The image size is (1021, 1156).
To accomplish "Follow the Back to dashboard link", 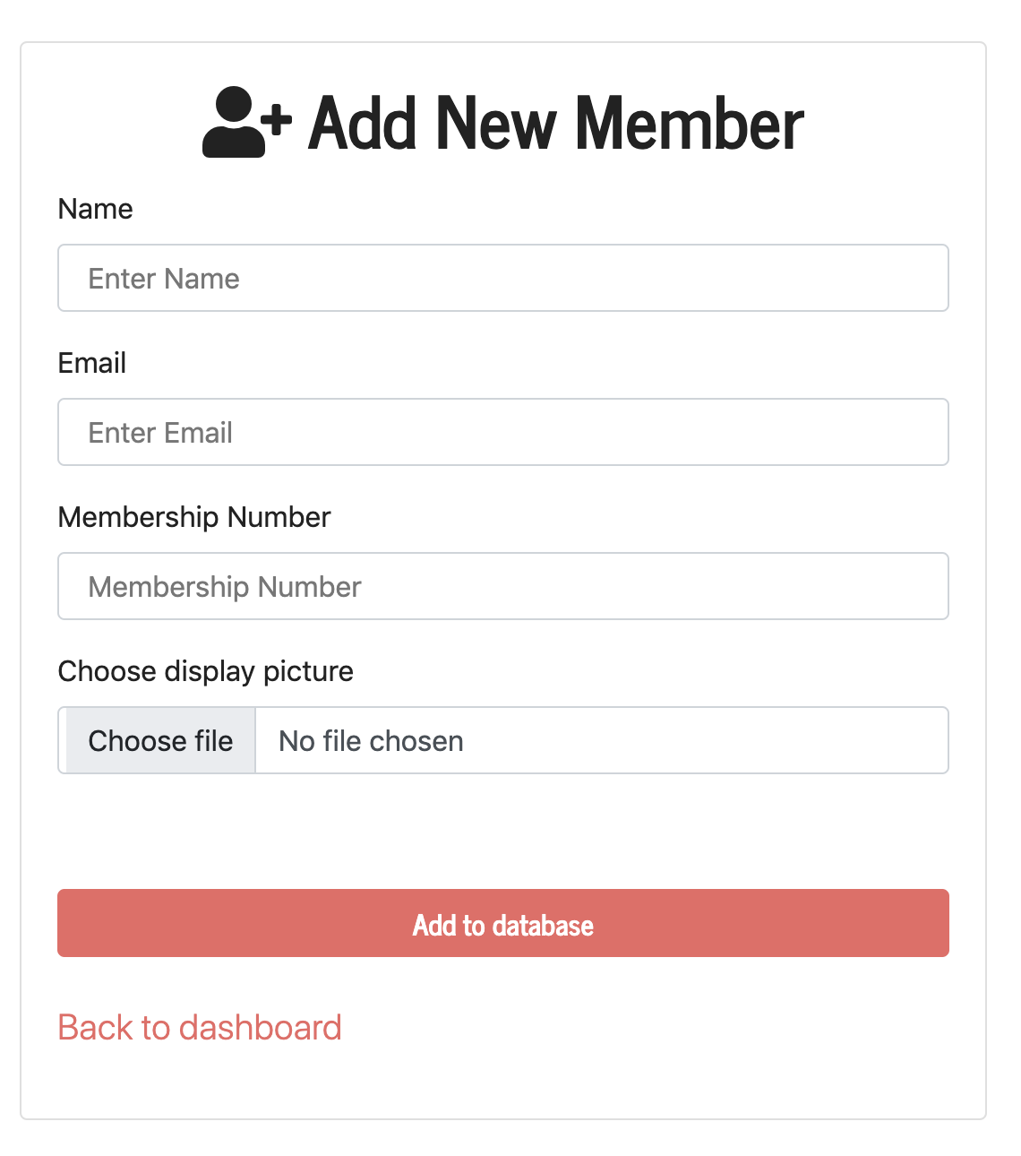I will 200,1027.
